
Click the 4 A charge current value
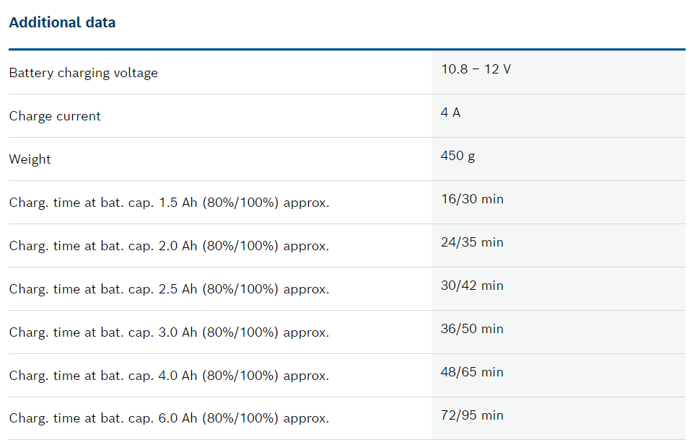tap(450, 112)
